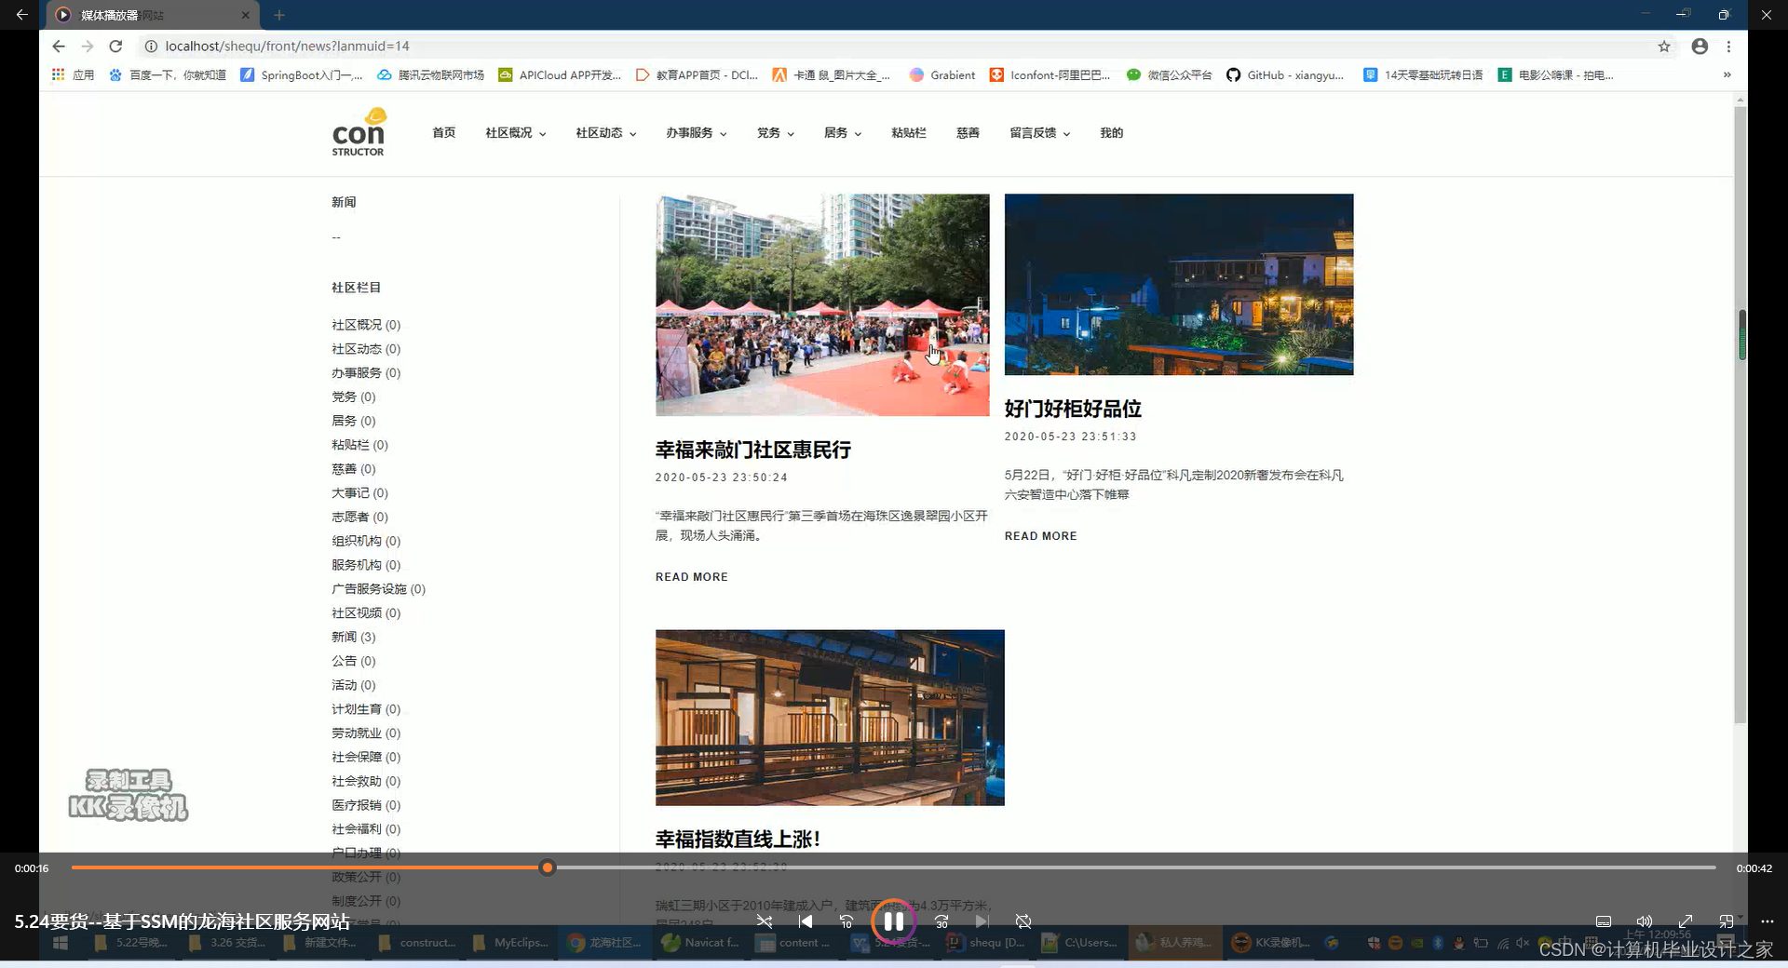Open APICloud APP开发 bookmark
This screenshot has width=1788, height=968.
(560, 74)
